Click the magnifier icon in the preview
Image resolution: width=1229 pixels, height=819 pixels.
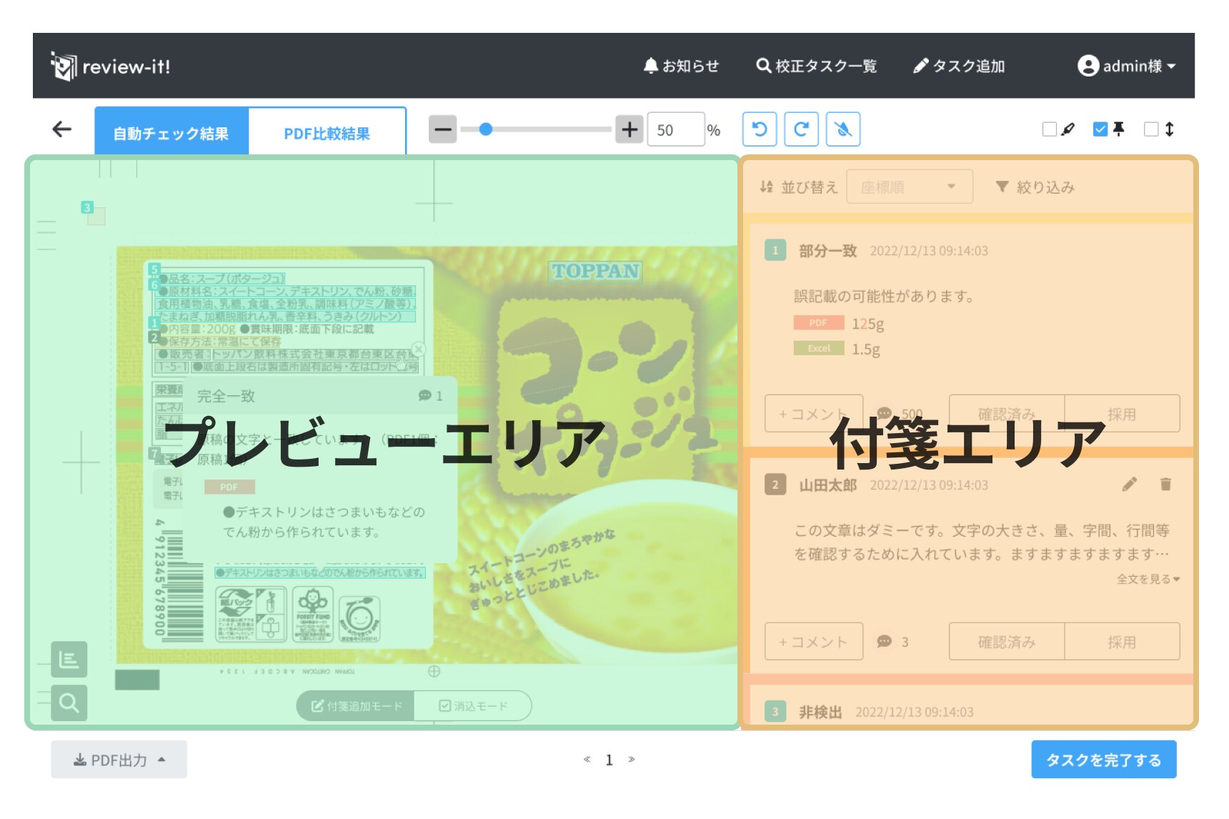tap(69, 703)
